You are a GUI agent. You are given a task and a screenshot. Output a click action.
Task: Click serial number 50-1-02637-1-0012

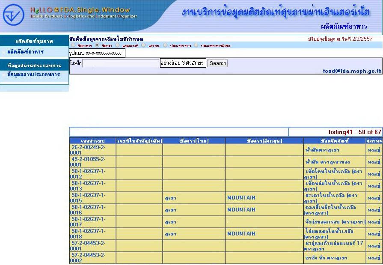point(88,174)
